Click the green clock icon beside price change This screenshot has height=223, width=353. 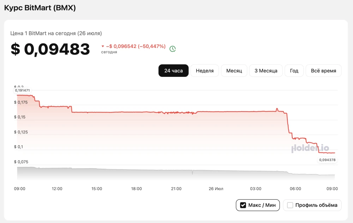[x=173, y=49]
